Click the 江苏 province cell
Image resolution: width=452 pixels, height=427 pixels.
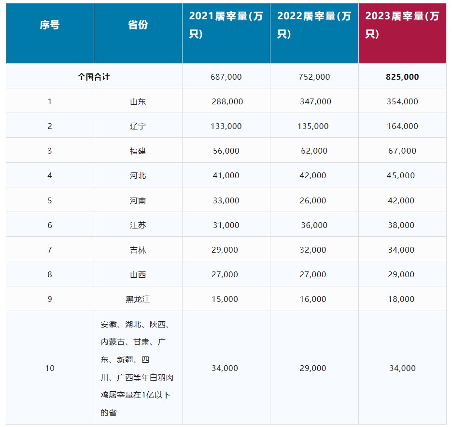[138, 225]
